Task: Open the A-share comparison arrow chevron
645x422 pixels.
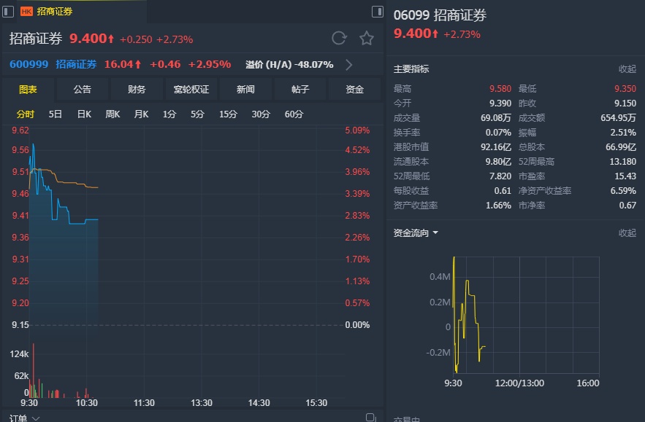Action: [x=349, y=65]
